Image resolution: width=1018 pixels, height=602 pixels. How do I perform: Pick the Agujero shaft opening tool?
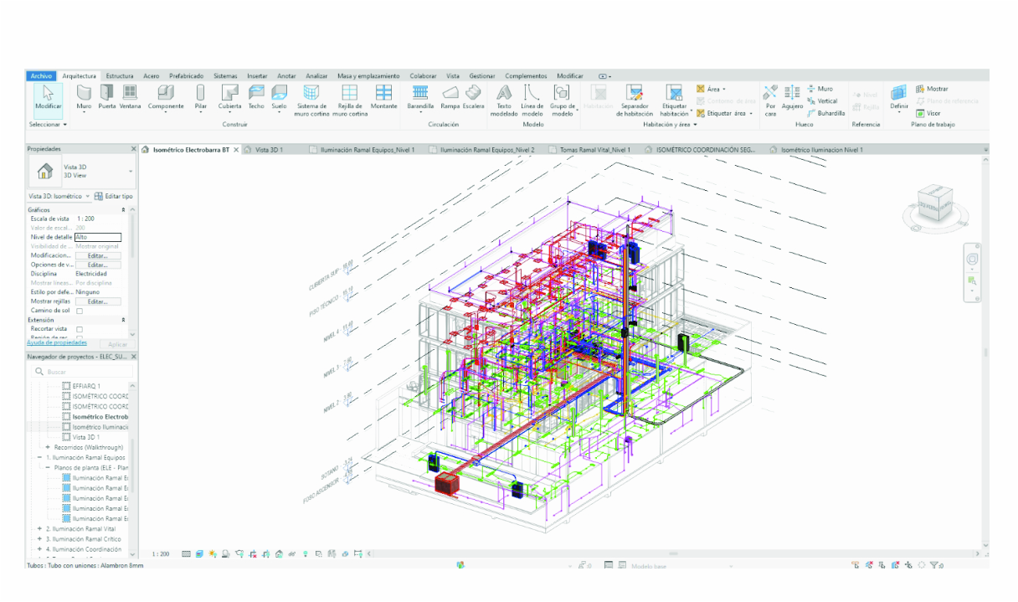tap(792, 96)
